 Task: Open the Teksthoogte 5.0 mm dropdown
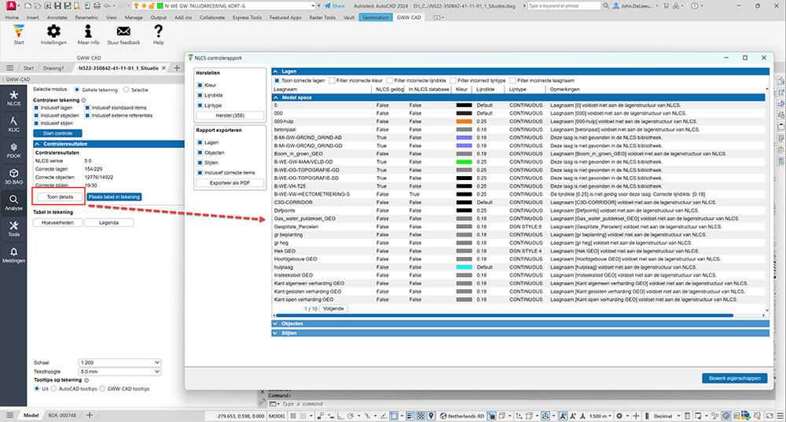[x=119, y=372]
